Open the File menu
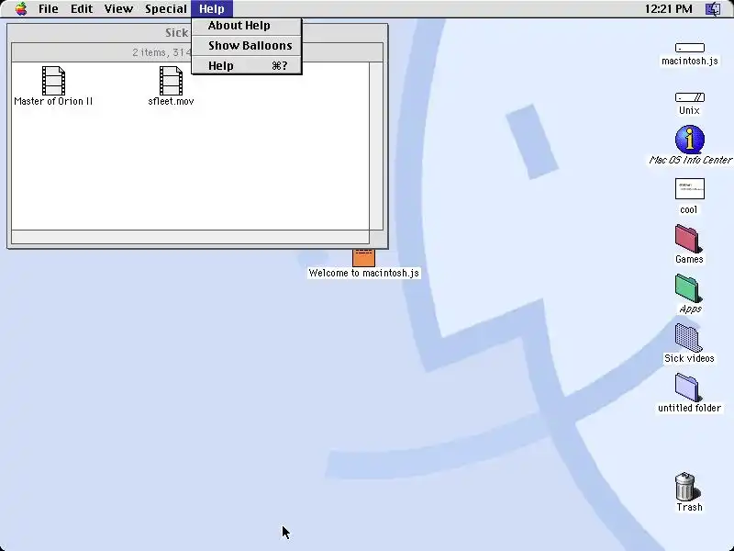Image resolution: width=734 pixels, height=551 pixels. click(x=49, y=8)
